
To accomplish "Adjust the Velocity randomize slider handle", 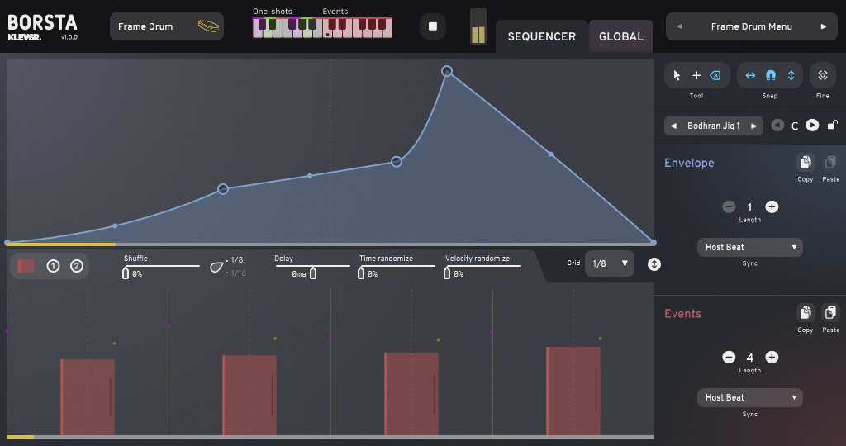I will [447, 273].
